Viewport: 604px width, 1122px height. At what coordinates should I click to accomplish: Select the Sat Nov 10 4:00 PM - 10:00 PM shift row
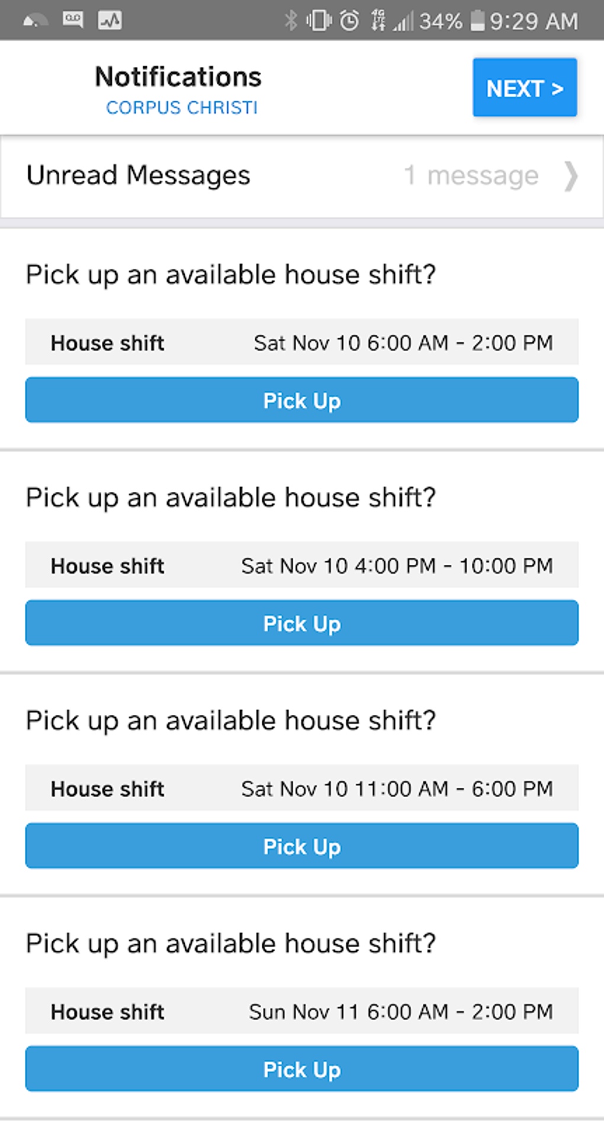[x=302, y=565]
